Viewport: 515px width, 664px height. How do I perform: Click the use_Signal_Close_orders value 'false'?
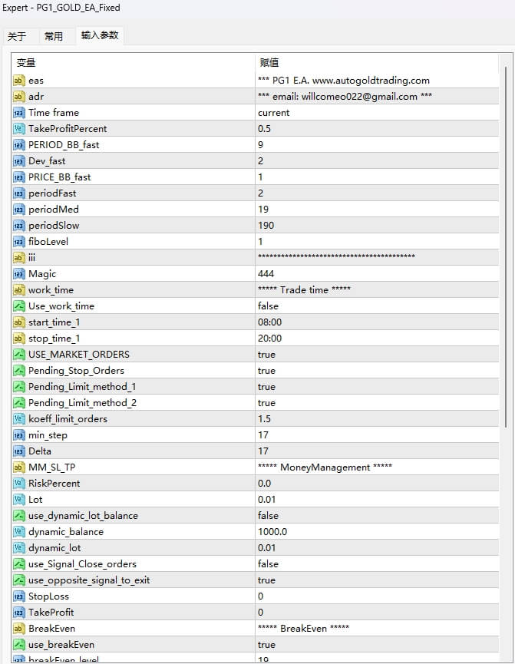(x=268, y=564)
